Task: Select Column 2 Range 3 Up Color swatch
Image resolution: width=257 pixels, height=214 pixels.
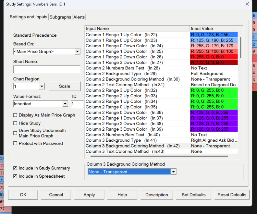Action: (x=214, y=90)
